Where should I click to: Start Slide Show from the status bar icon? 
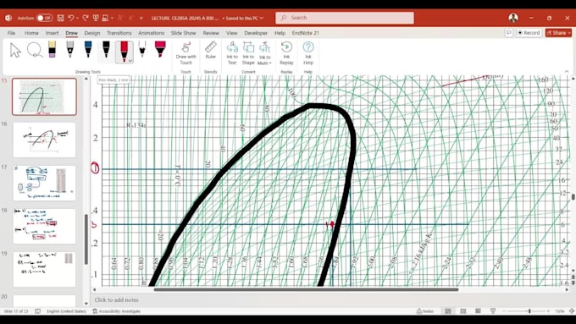tap(493, 310)
